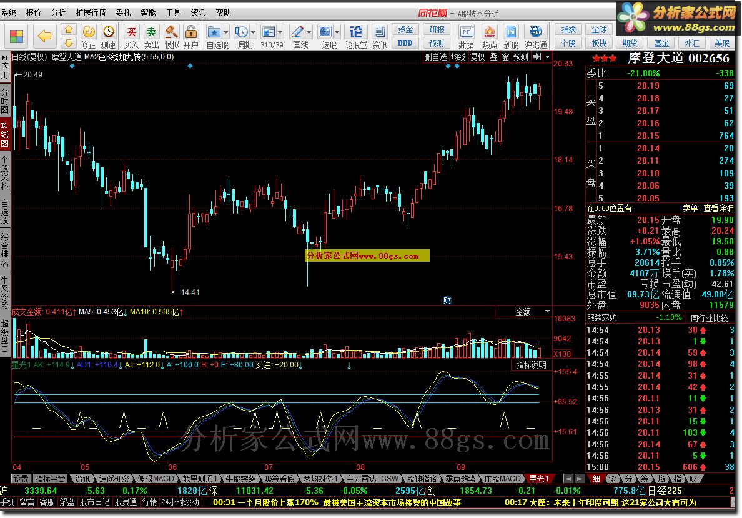This screenshot has height=518, width=742.
Task: Switch to 分时图 side view
Action: coord(5,101)
